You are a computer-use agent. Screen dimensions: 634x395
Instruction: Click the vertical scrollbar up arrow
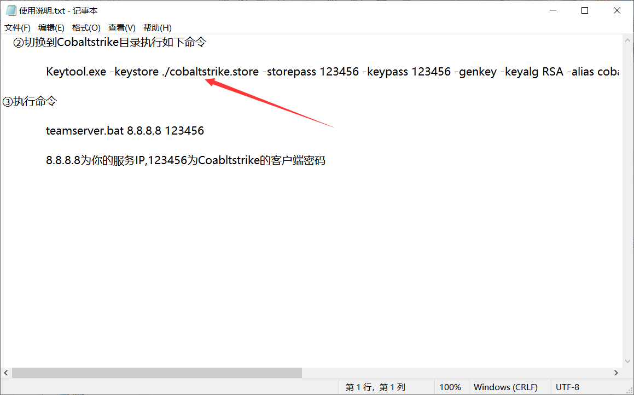[x=628, y=39]
